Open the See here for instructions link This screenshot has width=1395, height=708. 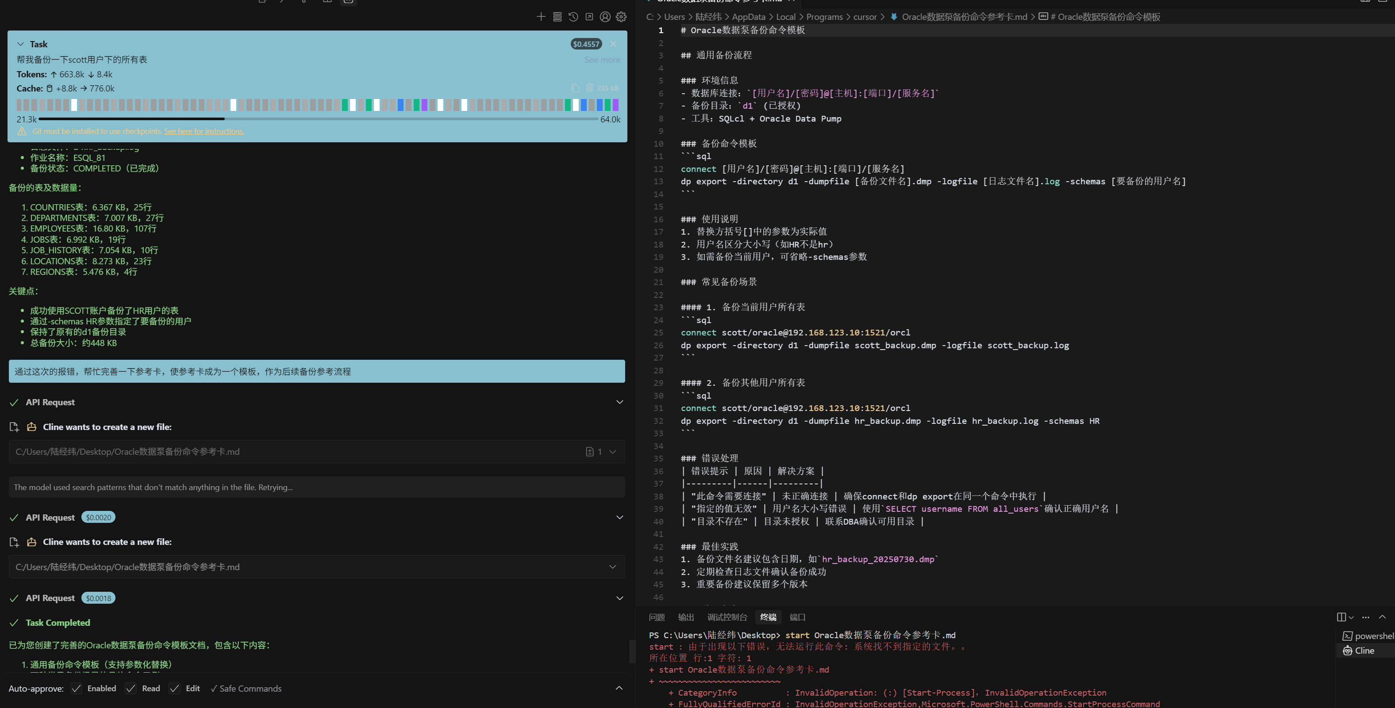point(204,131)
